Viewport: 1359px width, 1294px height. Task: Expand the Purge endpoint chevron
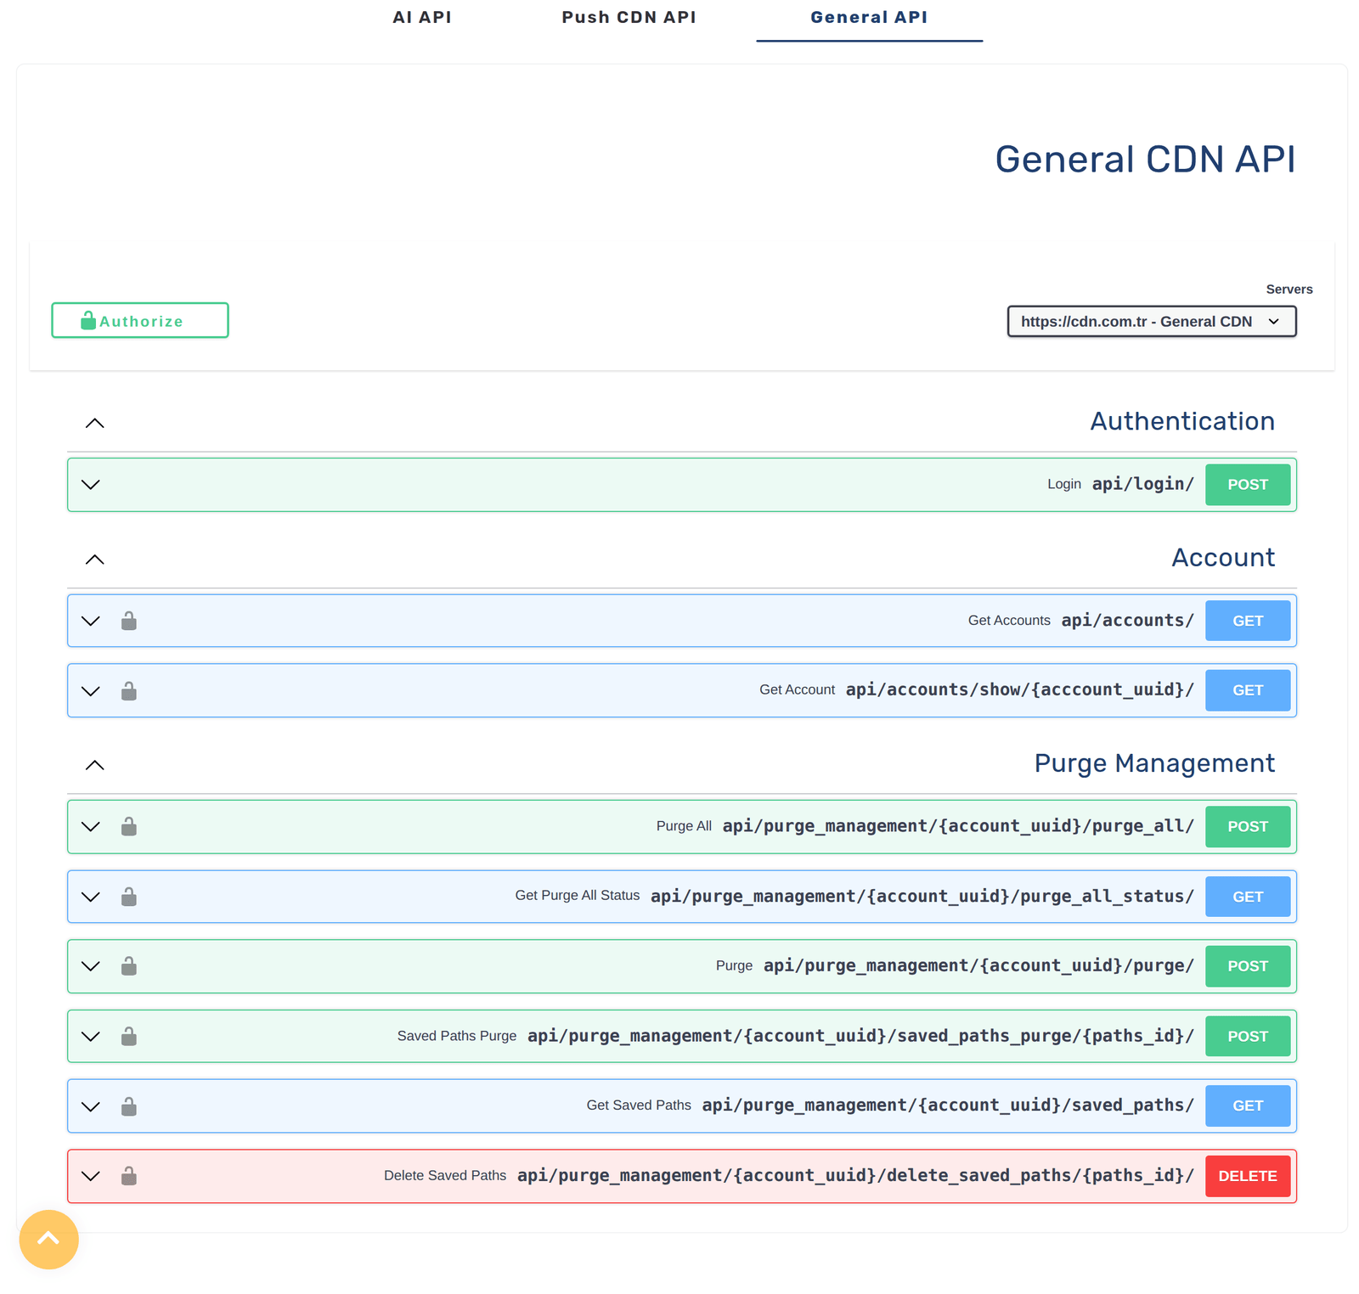coord(91,966)
